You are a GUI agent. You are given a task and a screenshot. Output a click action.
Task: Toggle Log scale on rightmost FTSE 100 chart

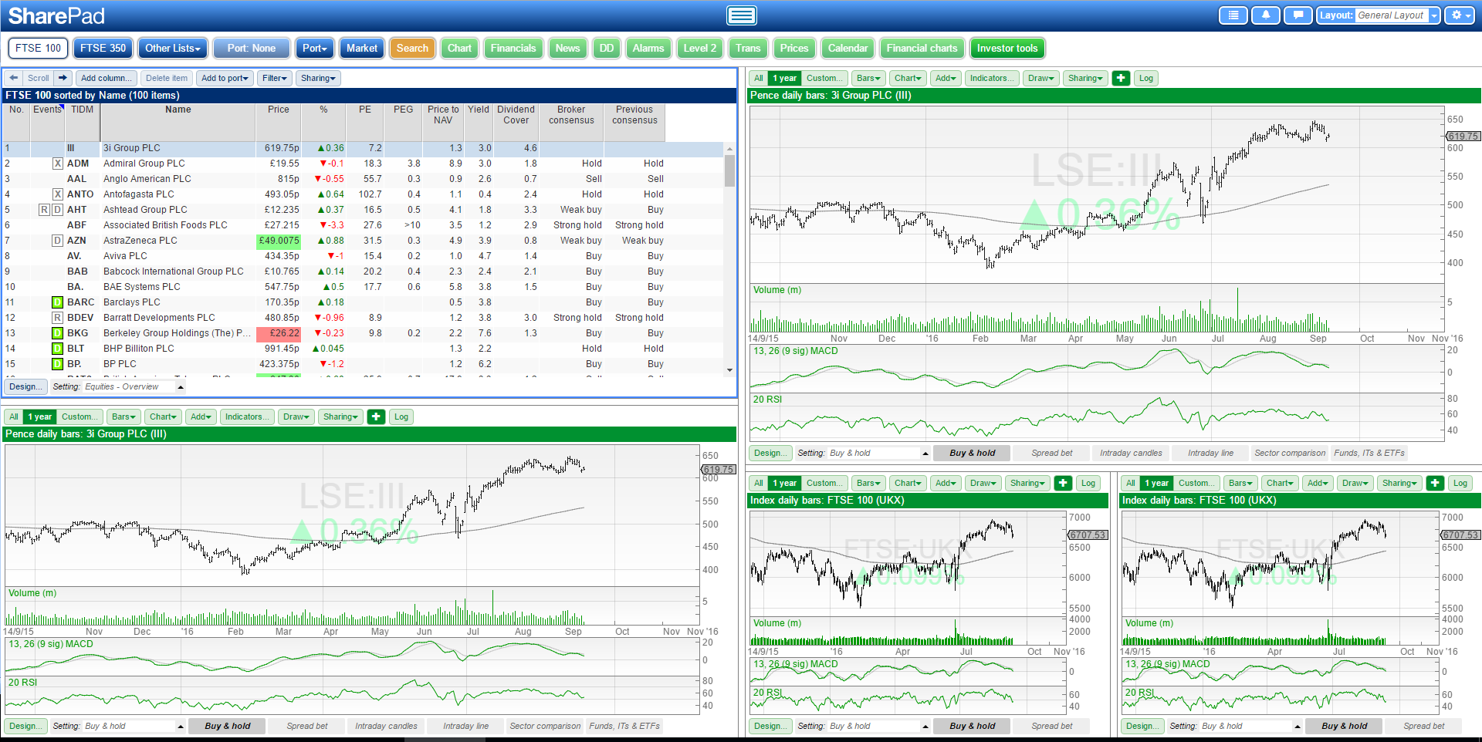click(1460, 483)
